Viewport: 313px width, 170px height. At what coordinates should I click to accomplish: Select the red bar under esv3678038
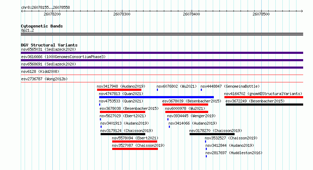122,112
